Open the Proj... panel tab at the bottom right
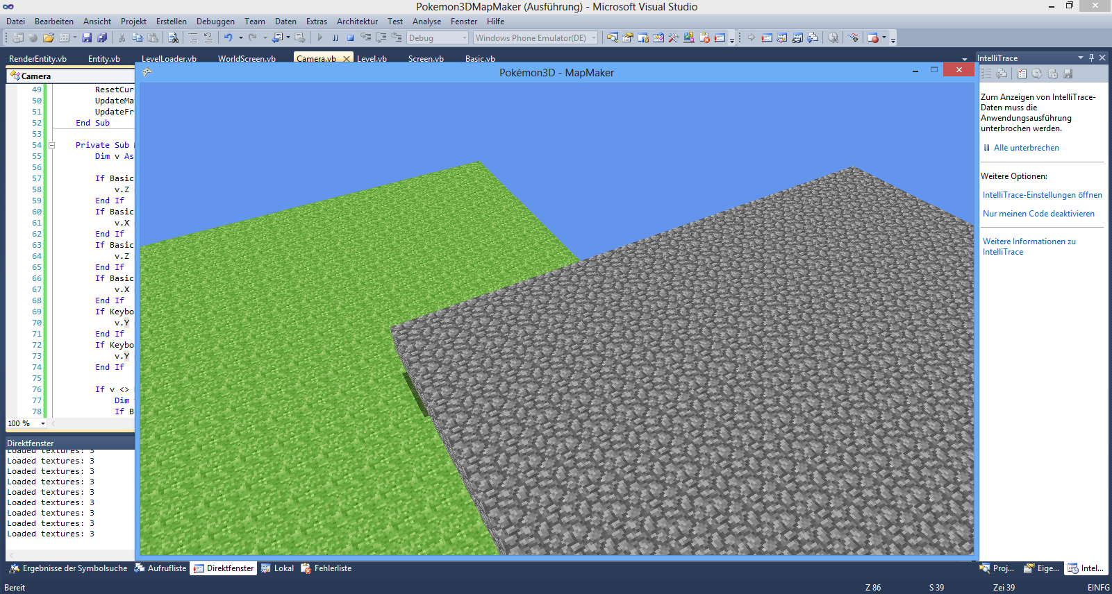This screenshot has width=1112, height=594. tap(997, 568)
